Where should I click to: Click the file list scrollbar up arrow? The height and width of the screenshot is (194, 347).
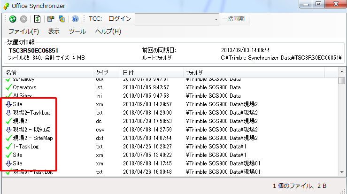pyautogui.click(x=342, y=72)
